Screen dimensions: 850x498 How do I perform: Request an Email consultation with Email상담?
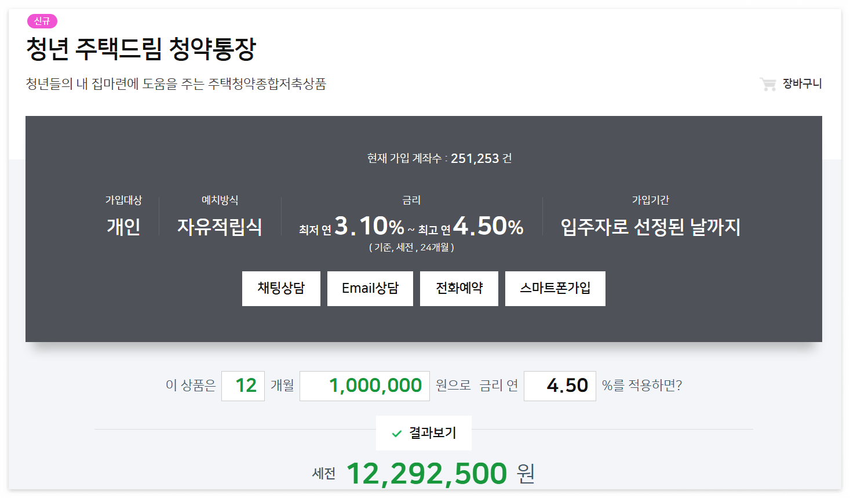click(370, 288)
